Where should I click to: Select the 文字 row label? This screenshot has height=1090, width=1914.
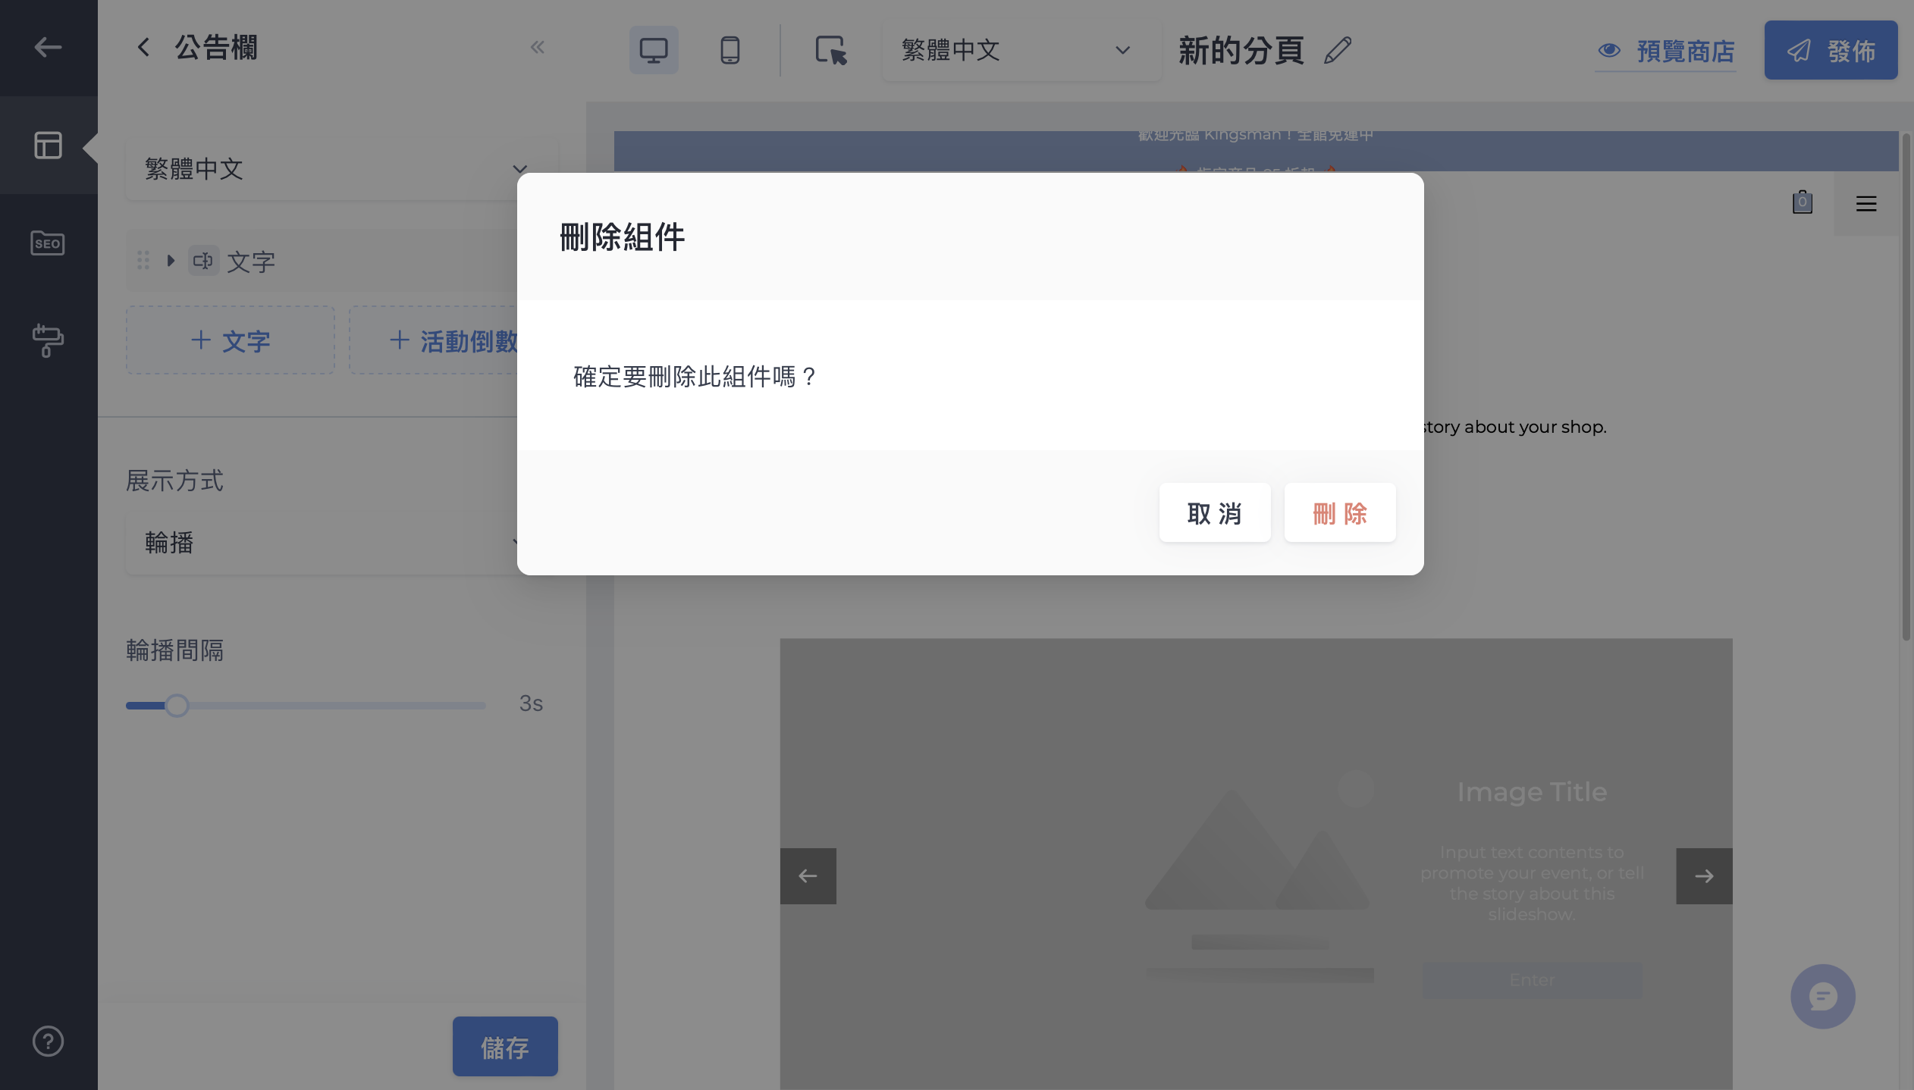tap(251, 262)
